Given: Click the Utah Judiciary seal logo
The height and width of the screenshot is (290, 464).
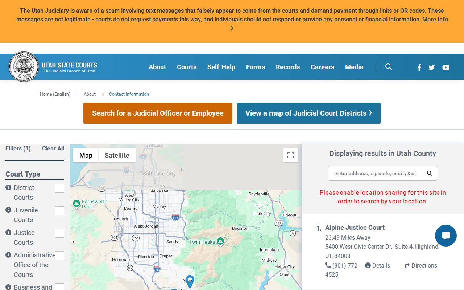Looking at the screenshot, I should click(24, 67).
